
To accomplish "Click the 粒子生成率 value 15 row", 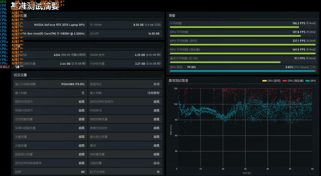I will [125, 172].
